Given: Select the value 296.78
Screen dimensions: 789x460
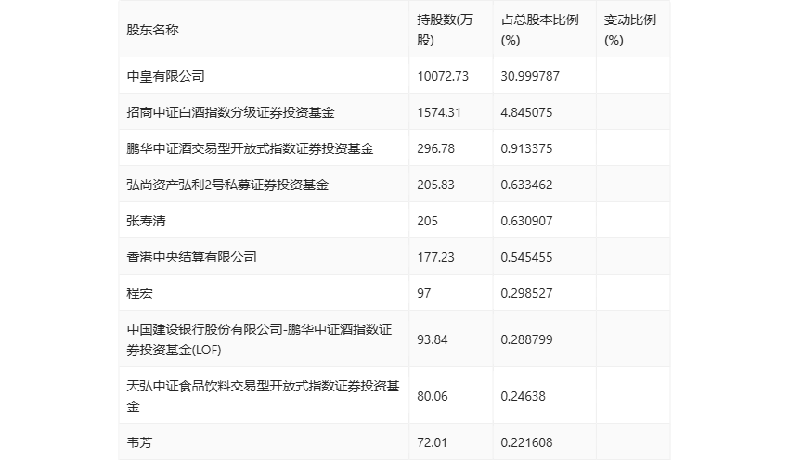Looking at the screenshot, I should point(435,148).
